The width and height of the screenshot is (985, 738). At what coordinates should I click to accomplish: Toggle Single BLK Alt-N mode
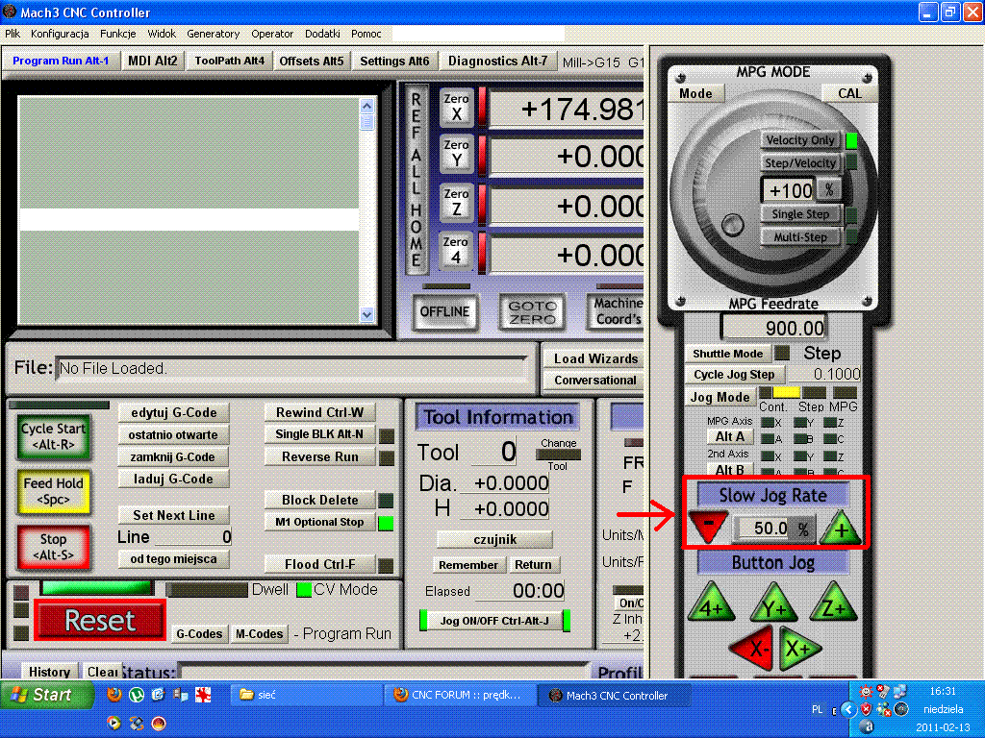tap(319, 434)
